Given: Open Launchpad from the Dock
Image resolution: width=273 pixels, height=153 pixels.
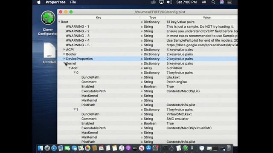Looking at the screenshot, I should (x=47, y=148).
